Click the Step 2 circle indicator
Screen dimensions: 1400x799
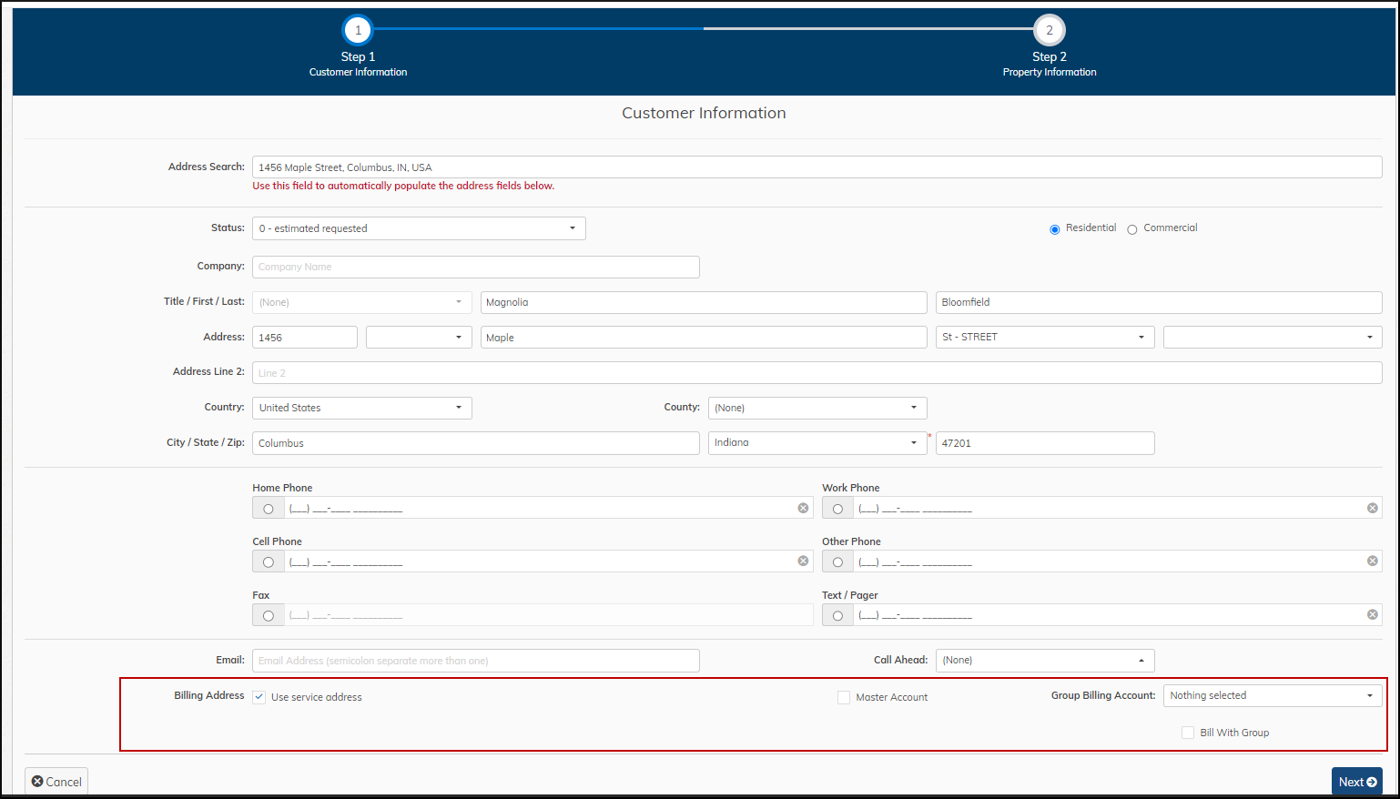point(1049,30)
